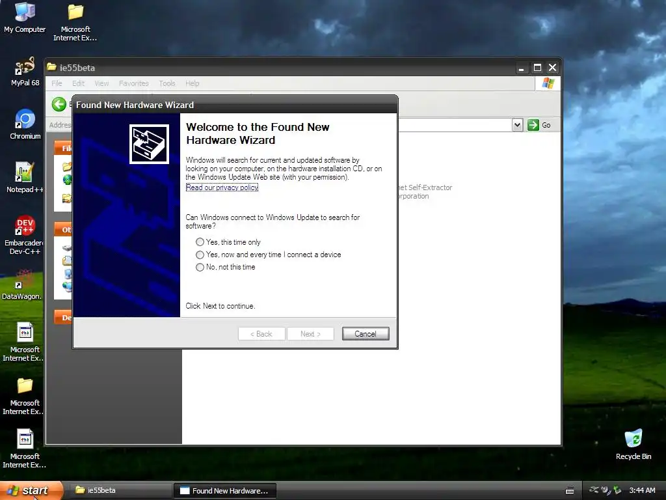Choose "Yes, now and every time" option
This screenshot has height=500, width=666.
pyautogui.click(x=200, y=255)
